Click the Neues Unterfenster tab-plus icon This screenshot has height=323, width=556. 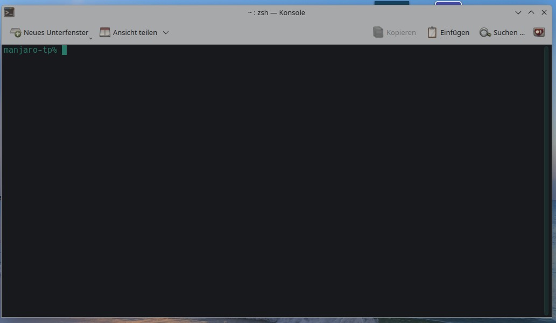click(16, 33)
